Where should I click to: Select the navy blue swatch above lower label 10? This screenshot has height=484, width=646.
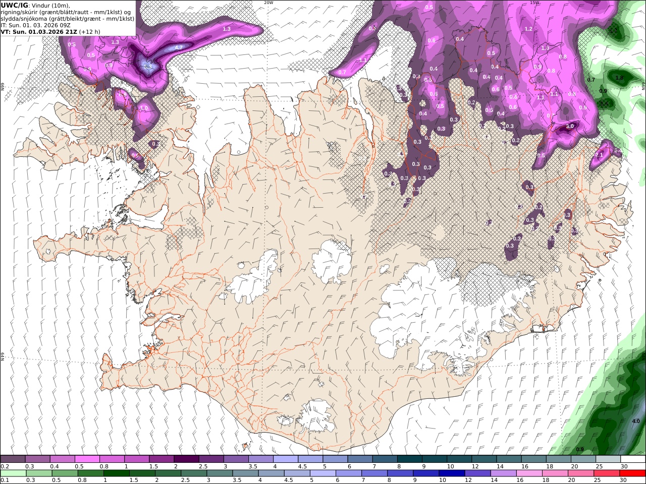452,473
